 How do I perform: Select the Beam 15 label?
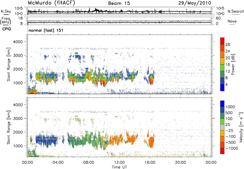pyautogui.click(x=119, y=3)
